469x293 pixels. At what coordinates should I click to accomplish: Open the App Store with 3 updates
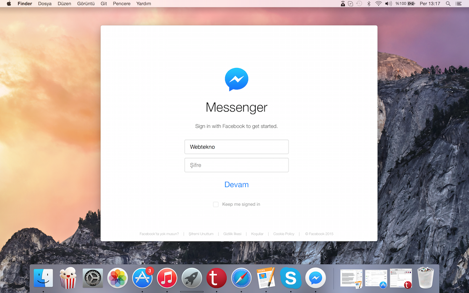[143, 278]
